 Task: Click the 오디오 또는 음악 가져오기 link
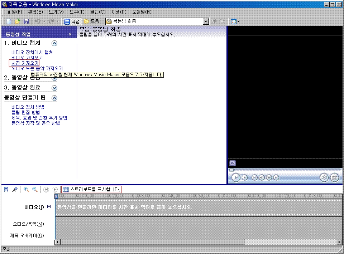click(x=37, y=69)
